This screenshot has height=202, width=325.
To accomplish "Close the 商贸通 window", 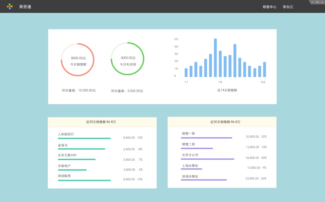I will tap(322, 2).
